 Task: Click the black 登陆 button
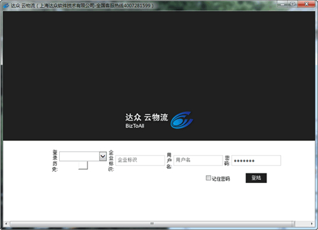point(256,178)
